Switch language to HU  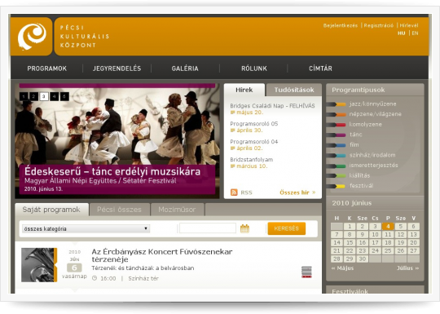coord(401,33)
